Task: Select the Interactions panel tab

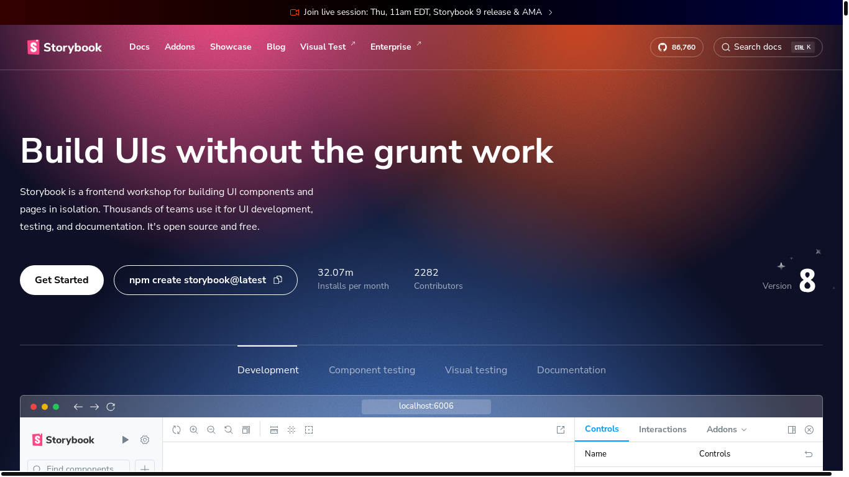Action: coord(663,429)
